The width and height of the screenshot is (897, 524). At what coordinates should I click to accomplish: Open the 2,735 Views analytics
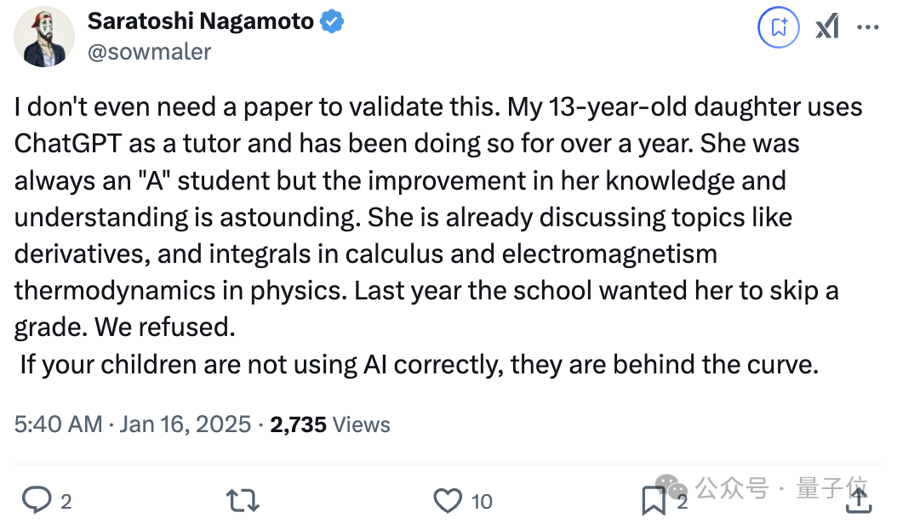[330, 424]
